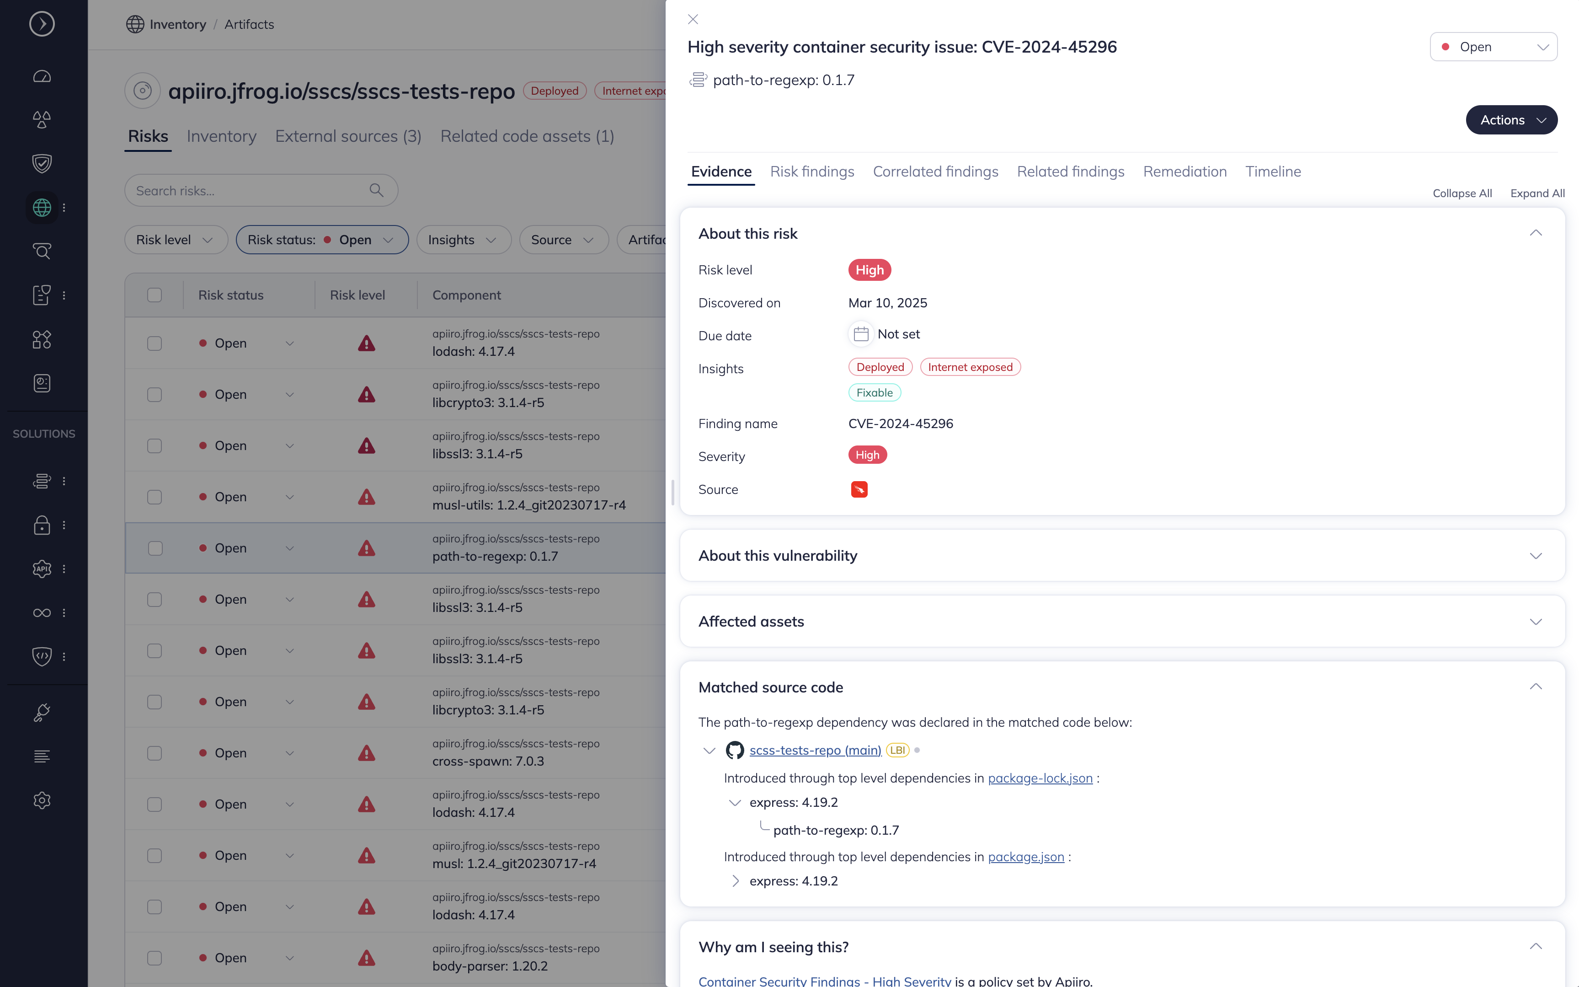Open the workflow document icon in sidebar
Viewport: 1579px width, 987px height.
[x=42, y=295]
